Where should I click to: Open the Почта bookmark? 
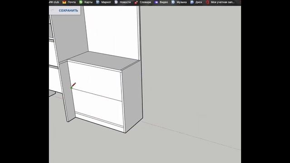(x=69, y=2)
